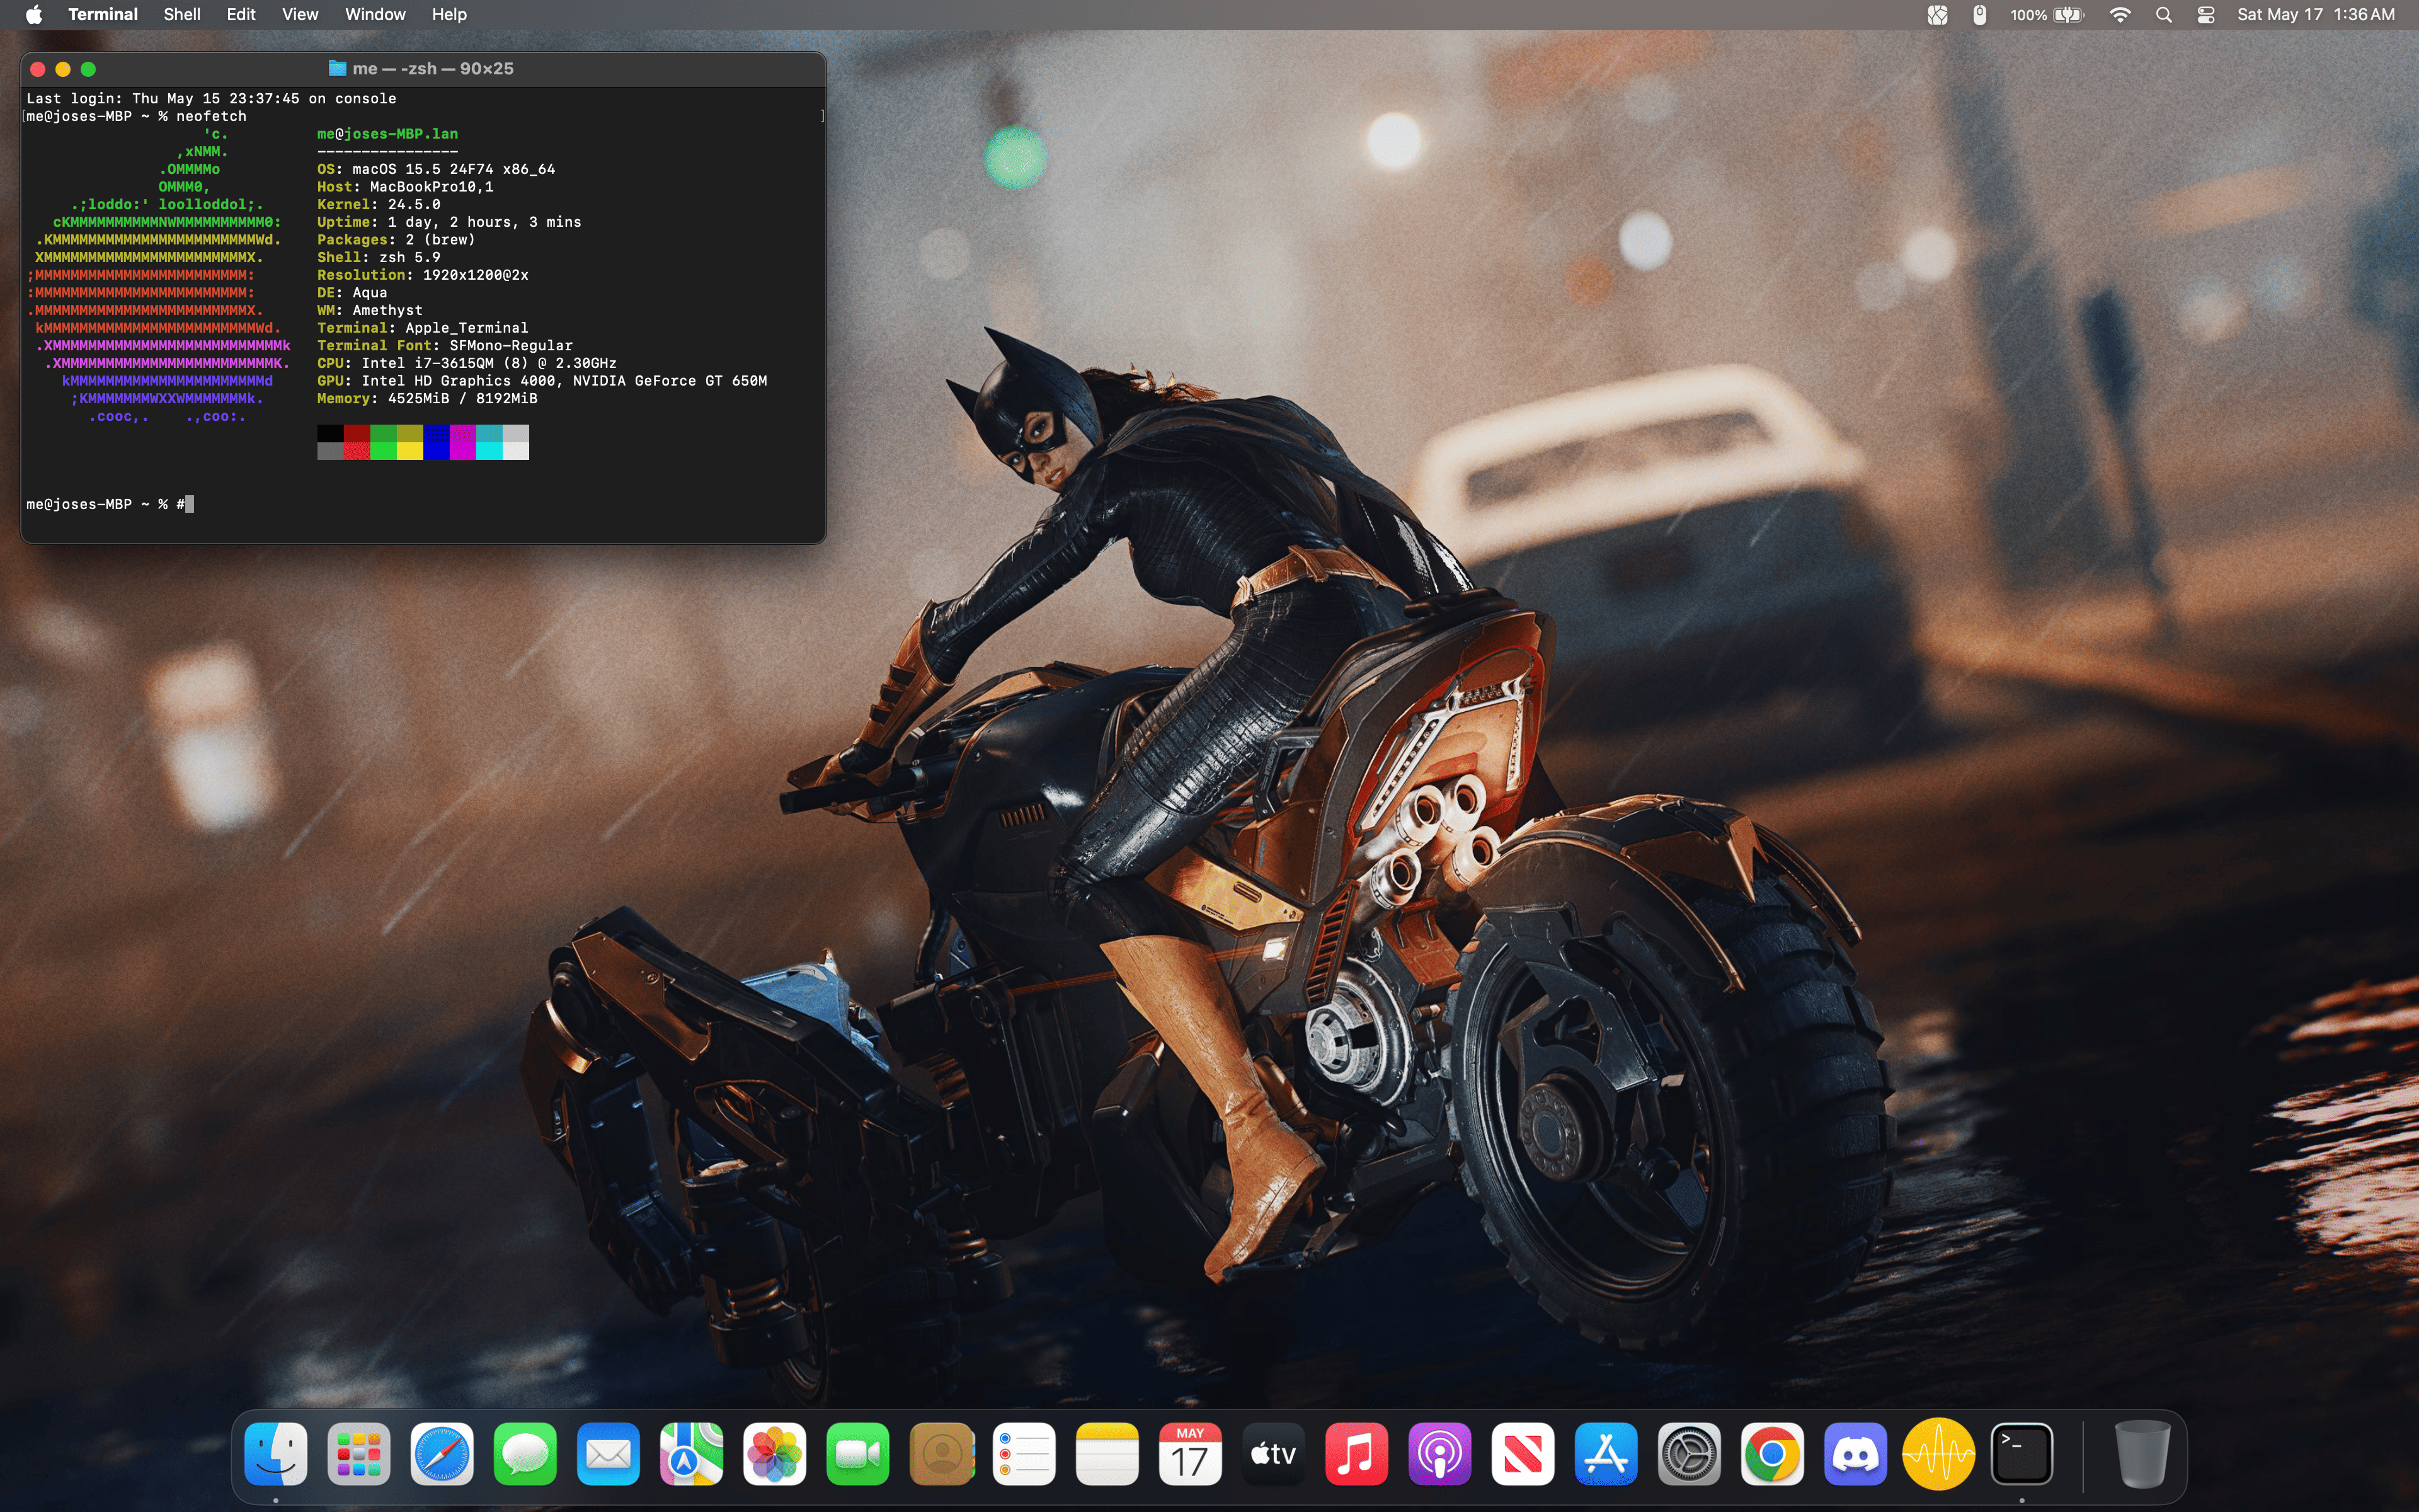Open the Music app in Dock

(1356, 1453)
